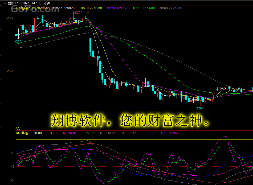Select the MA10 2258.60 value
The height and width of the screenshot is (185, 253).
[x=91, y=8]
